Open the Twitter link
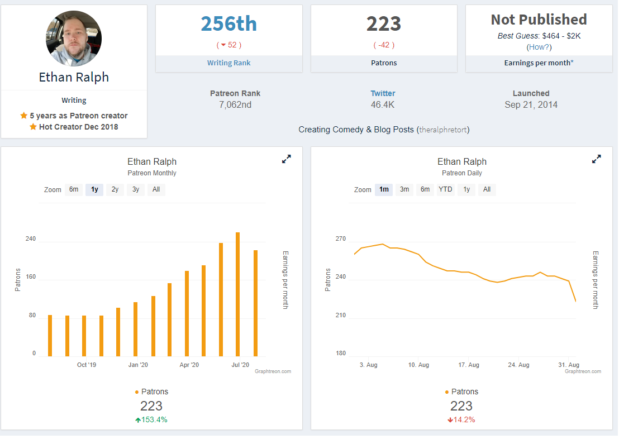Viewport: 619px width, 439px height. pyautogui.click(x=383, y=94)
